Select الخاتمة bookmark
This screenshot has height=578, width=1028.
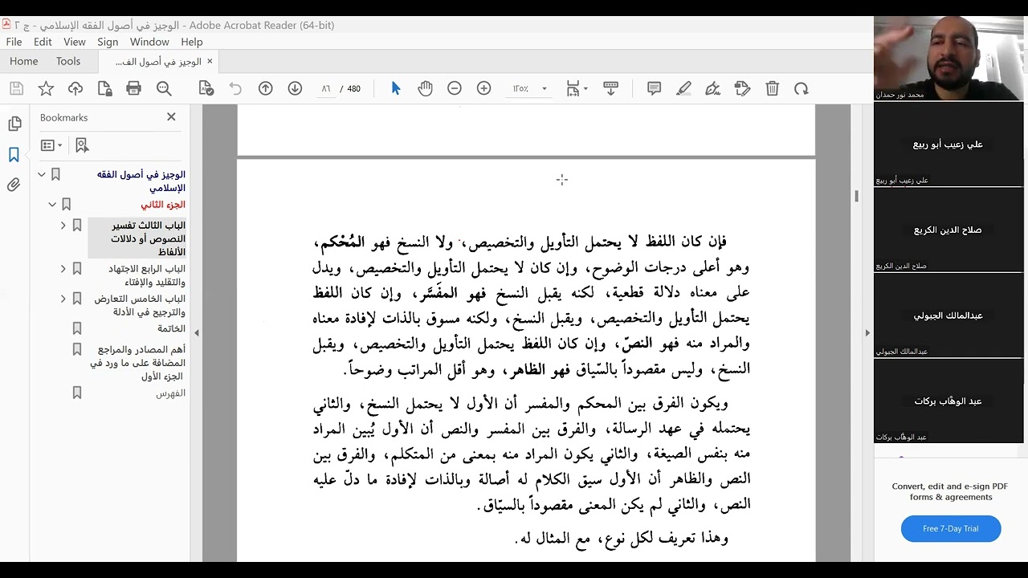pyautogui.click(x=171, y=328)
